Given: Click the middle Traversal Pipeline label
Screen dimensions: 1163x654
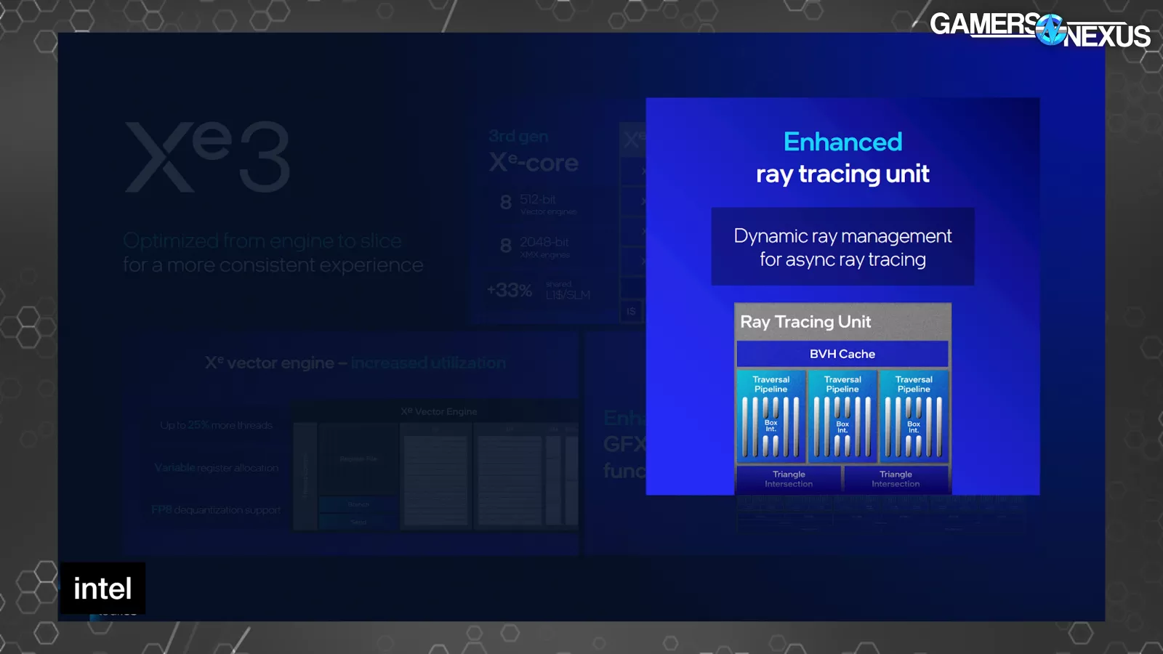Looking at the screenshot, I should (842, 384).
